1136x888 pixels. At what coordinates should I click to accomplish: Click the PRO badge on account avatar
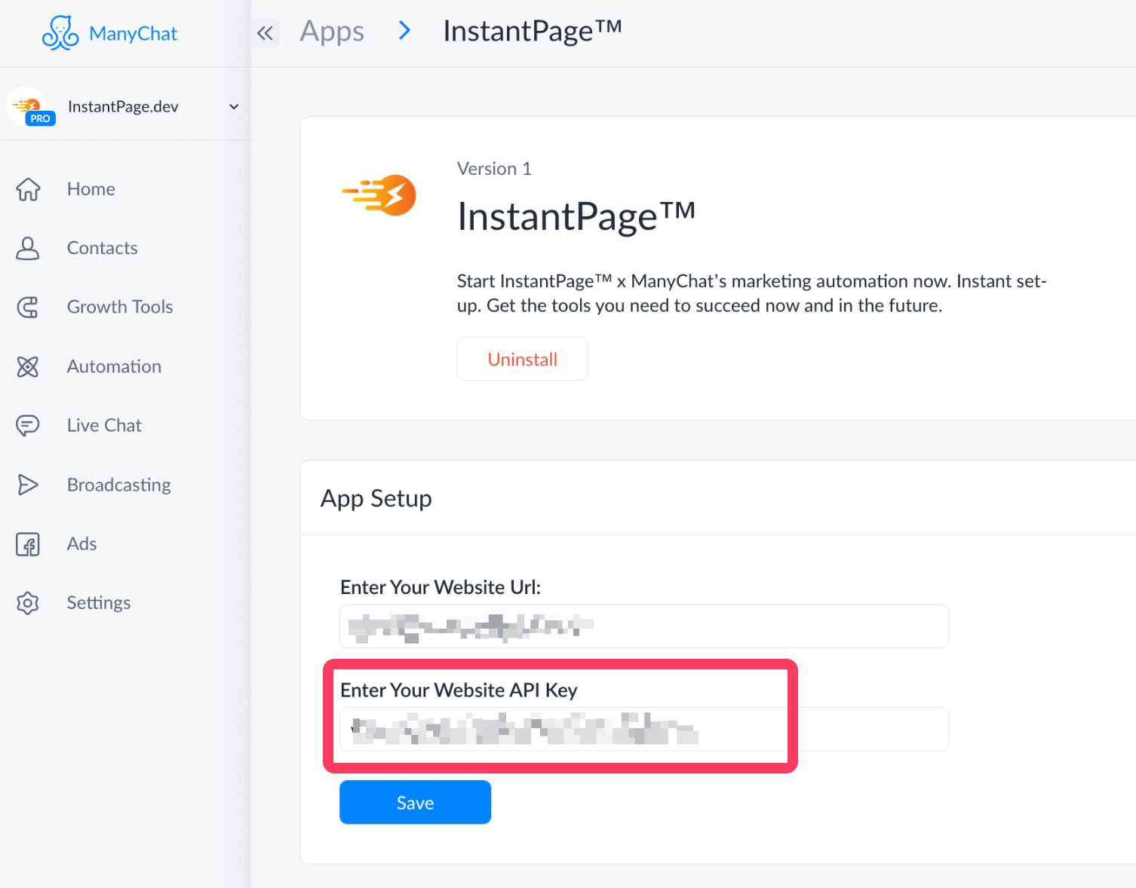(x=40, y=118)
